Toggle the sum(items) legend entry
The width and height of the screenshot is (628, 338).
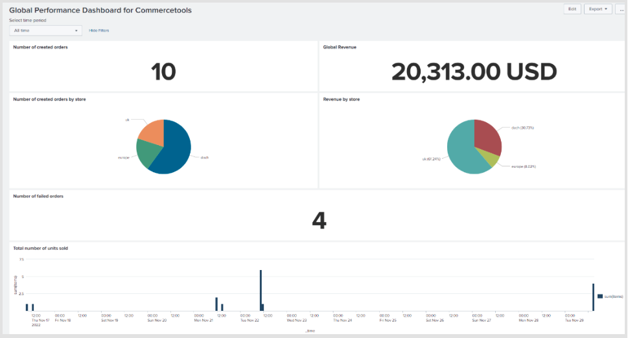611,297
